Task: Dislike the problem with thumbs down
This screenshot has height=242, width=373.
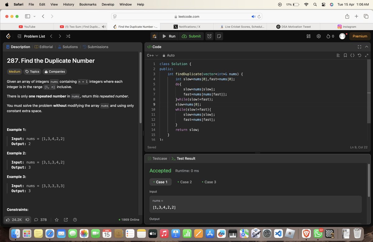Action: [x=27, y=220]
